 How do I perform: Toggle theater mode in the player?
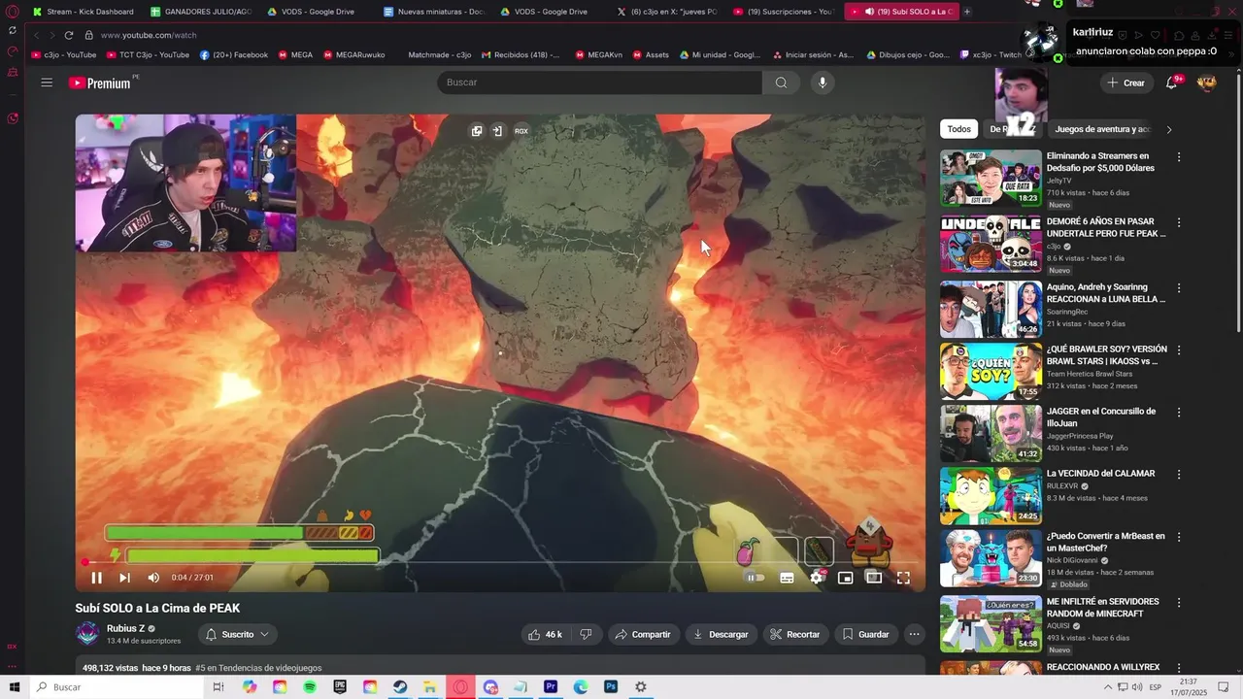874,578
